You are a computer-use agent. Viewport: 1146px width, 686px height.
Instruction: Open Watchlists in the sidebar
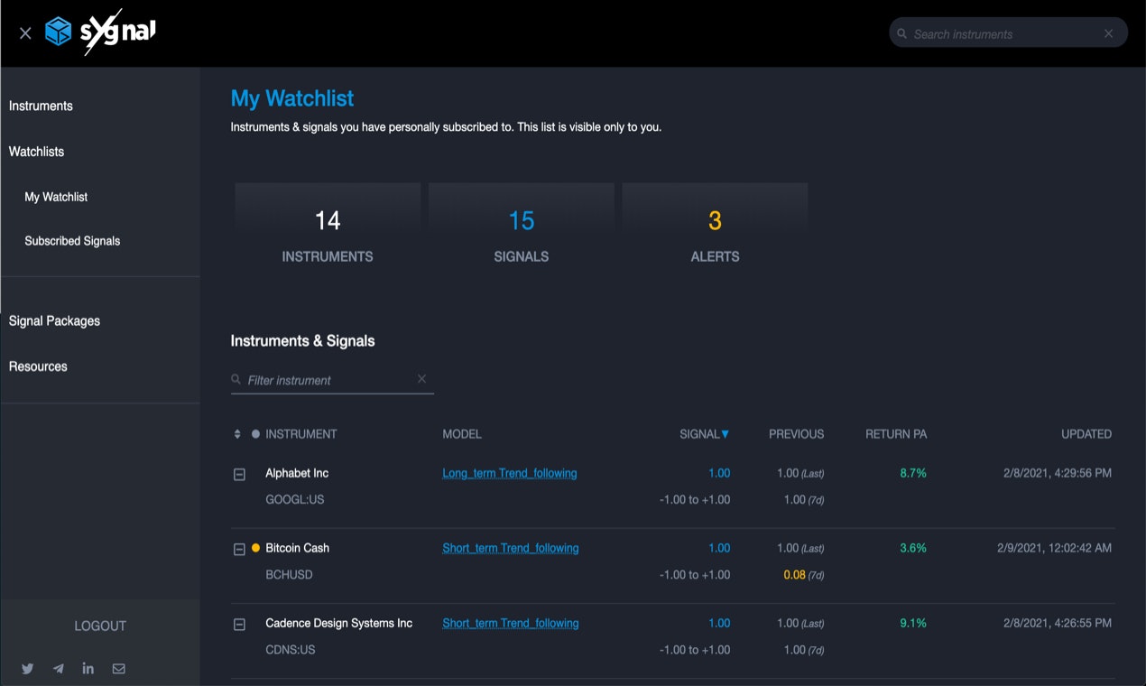click(x=36, y=152)
